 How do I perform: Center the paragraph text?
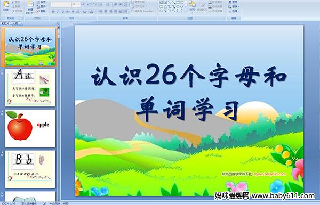coord(106,11)
